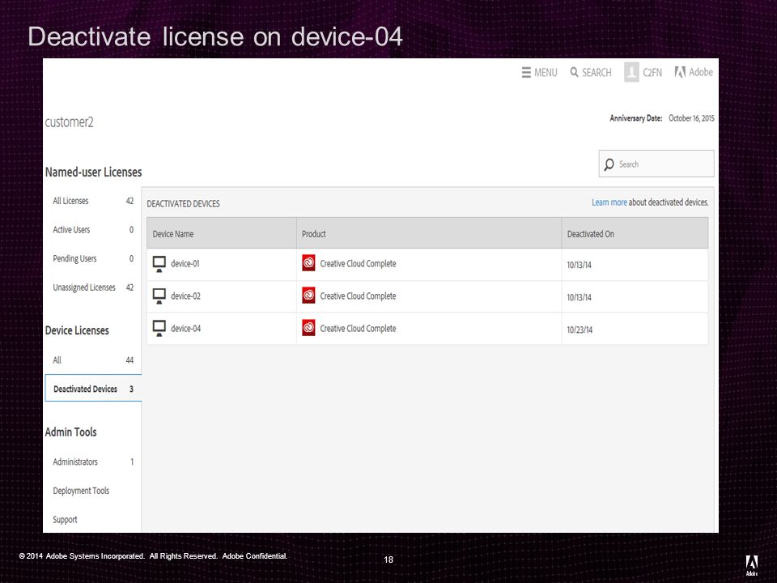Viewport: 777px width, 583px height.
Task: Click the device-04 name text
Action: tap(186, 328)
